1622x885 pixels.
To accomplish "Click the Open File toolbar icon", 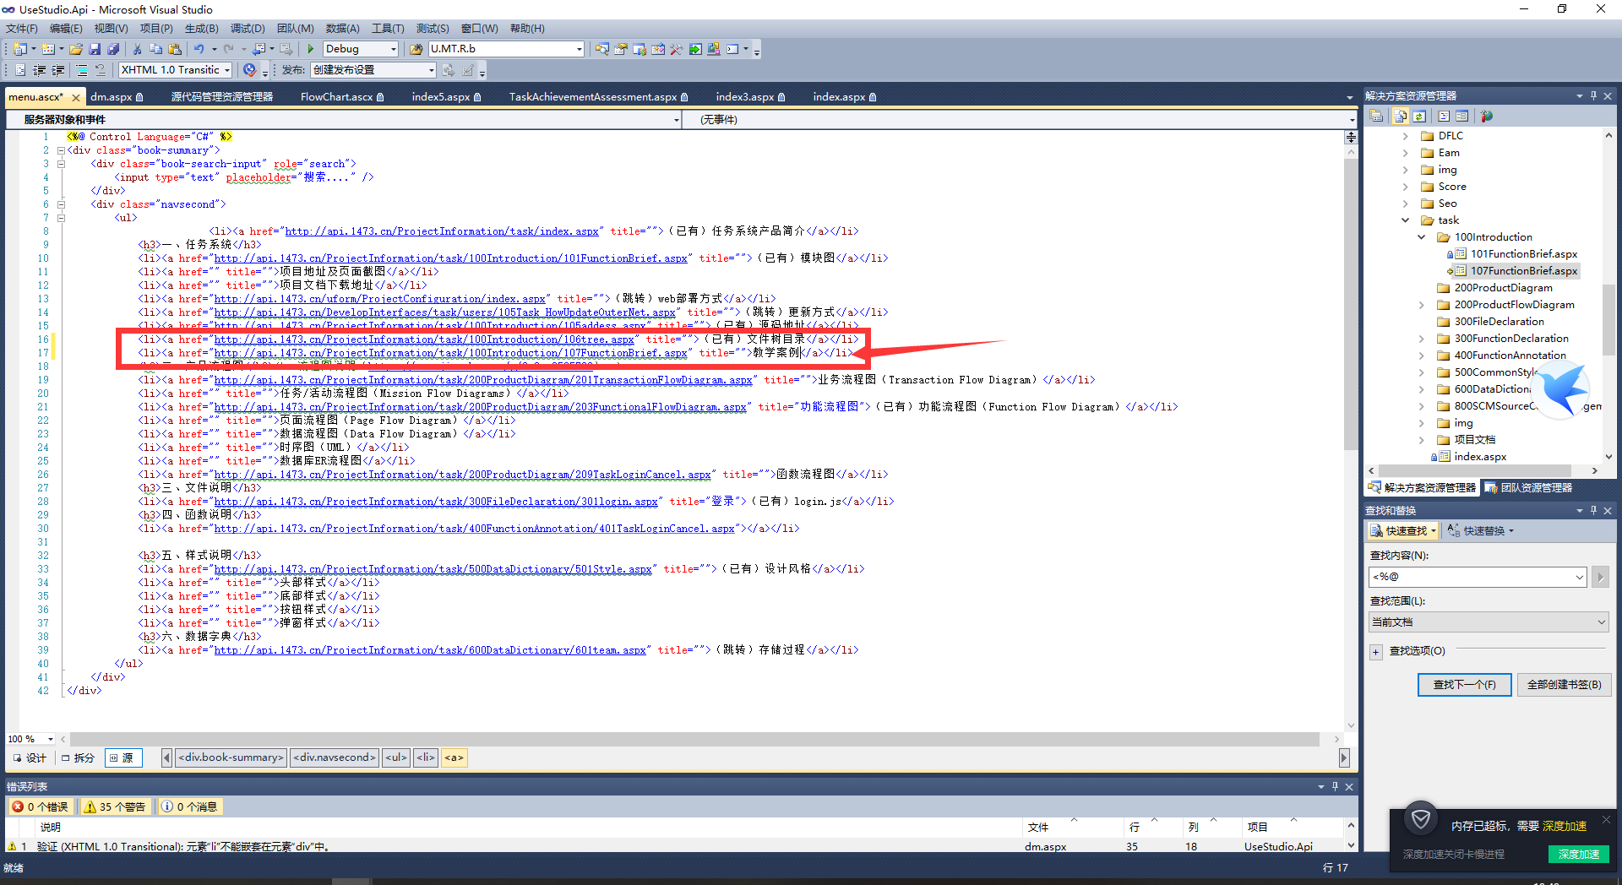I will (76, 49).
